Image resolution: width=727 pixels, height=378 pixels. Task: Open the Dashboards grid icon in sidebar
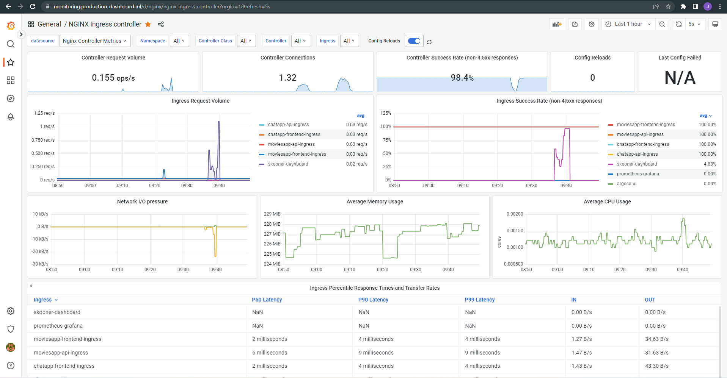[11, 80]
